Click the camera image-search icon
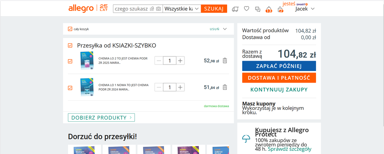Viewport: 384px width, 154px height. [x=158, y=9]
